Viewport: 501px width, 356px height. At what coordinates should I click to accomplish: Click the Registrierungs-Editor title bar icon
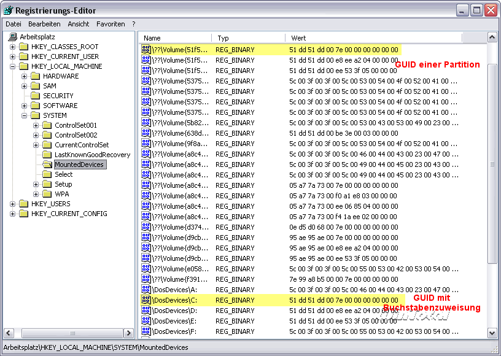pyautogui.click(x=8, y=10)
